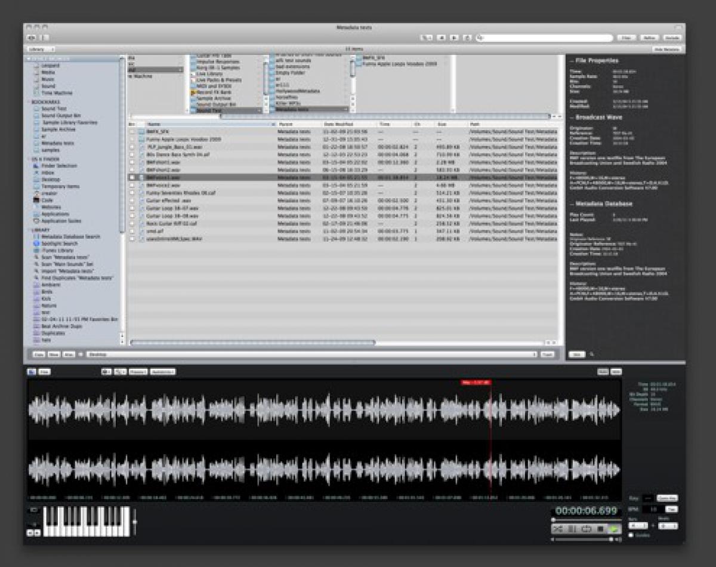Expand Sound Test folder in column browser
This screenshot has width=716, height=567.
pos(226,110)
